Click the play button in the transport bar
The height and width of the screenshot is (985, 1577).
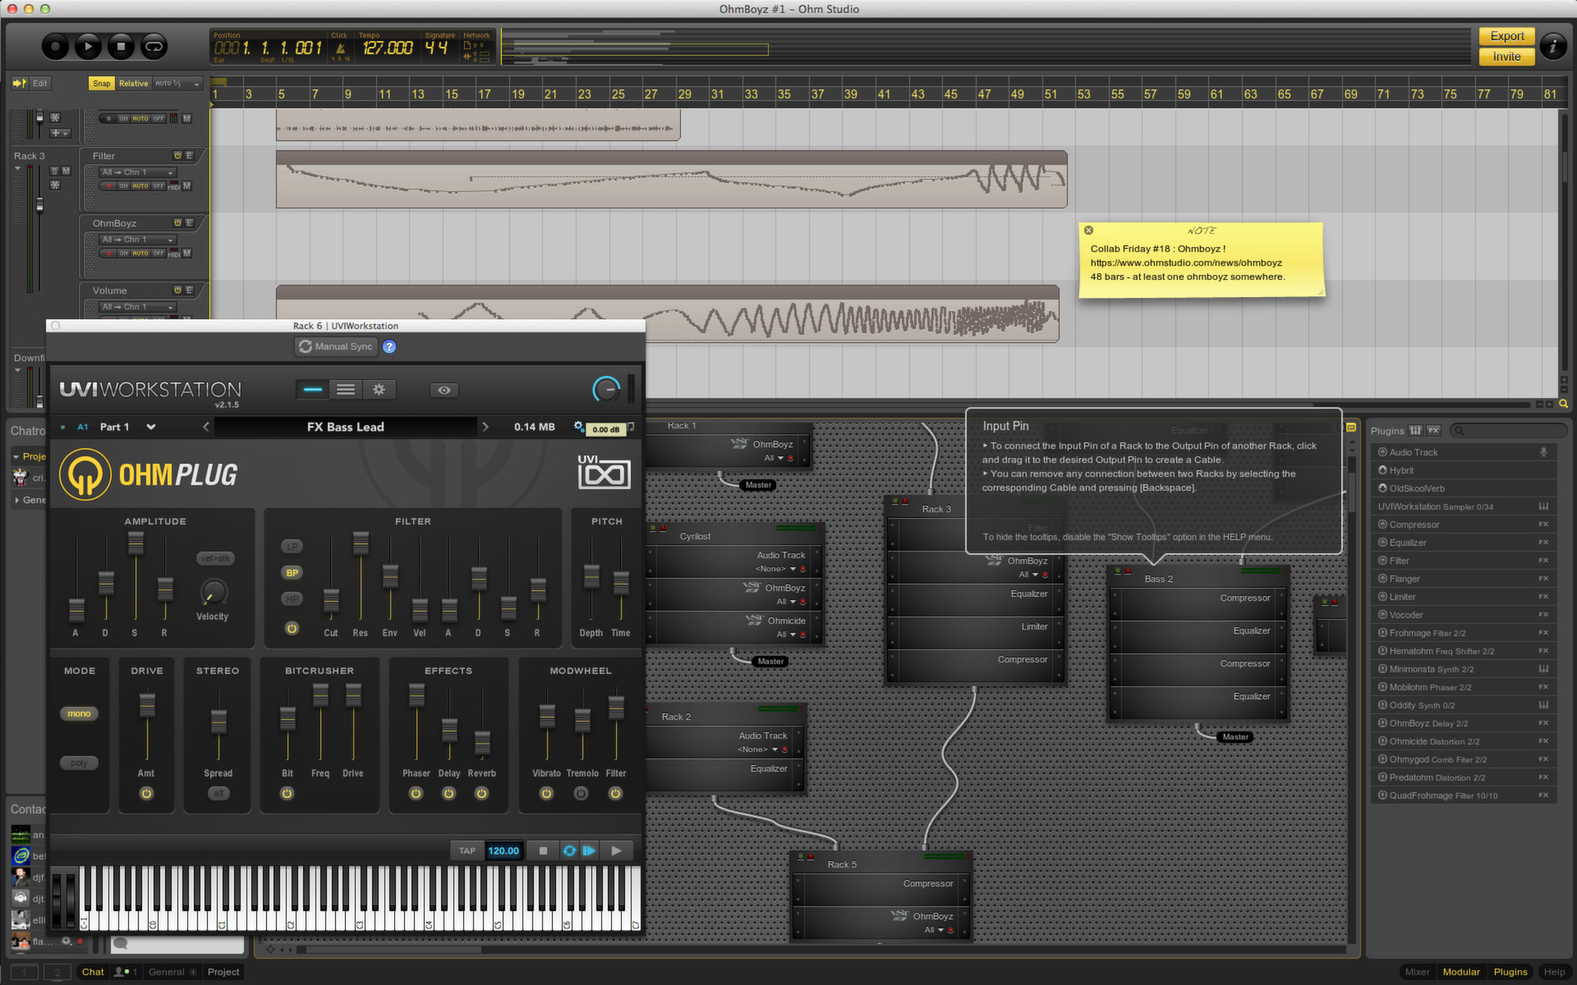click(88, 47)
